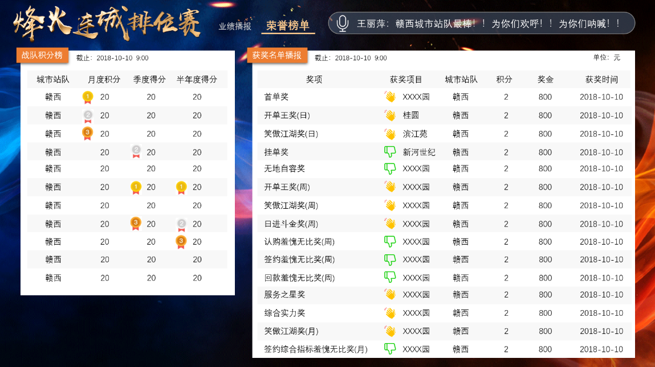Image resolution: width=655 pixels, height=367 pixels.
Task: Tap the gold medal in 半年度得分 column
Action: pos(181,188)
